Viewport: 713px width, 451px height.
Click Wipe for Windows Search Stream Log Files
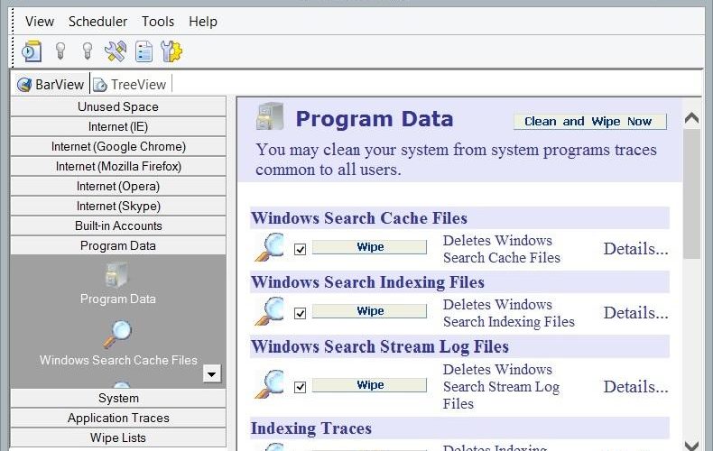pos(370,385)
